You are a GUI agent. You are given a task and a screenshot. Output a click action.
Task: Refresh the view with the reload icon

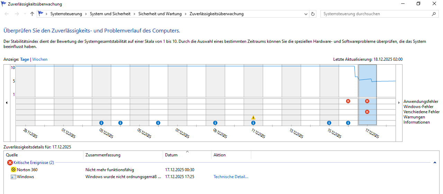(313, 14)
